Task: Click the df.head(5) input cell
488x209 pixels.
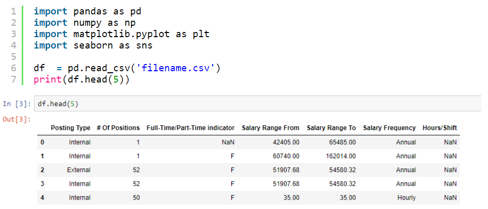Action: [258, 104]
